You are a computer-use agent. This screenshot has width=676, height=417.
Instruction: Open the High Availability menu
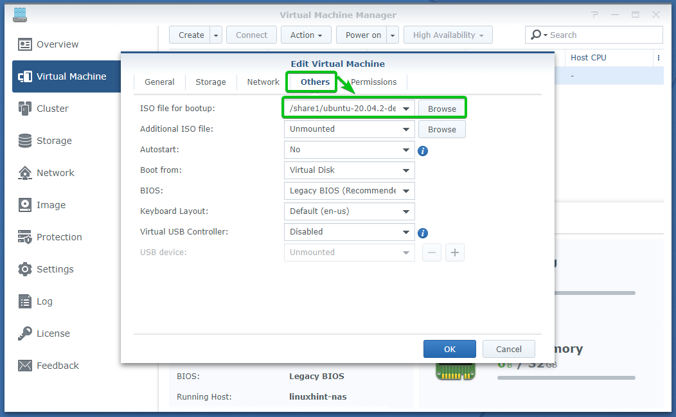click(448, 35)
